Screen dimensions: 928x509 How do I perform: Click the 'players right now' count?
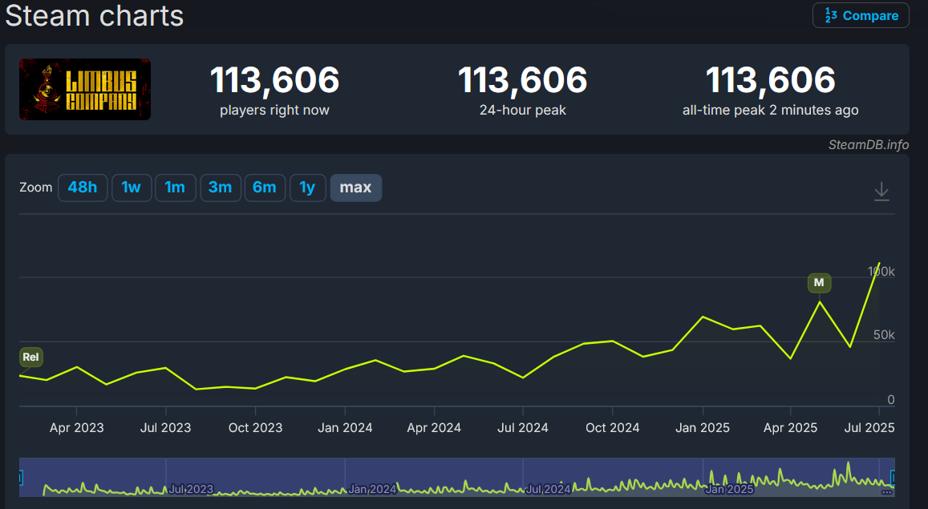274,79
